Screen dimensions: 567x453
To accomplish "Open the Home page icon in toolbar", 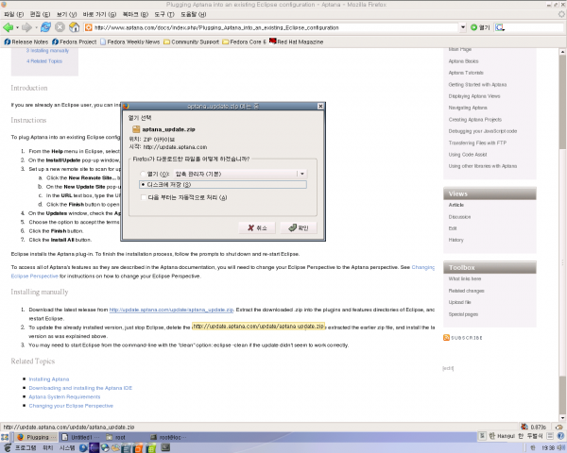I will 74,27.
